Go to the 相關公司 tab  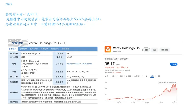[x=55, y=49]
